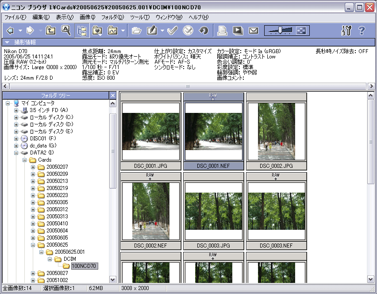Select the DSC_0002.JPG thumbnail
This screenshot has width=377, height=294.
click(x=277, y=132)
